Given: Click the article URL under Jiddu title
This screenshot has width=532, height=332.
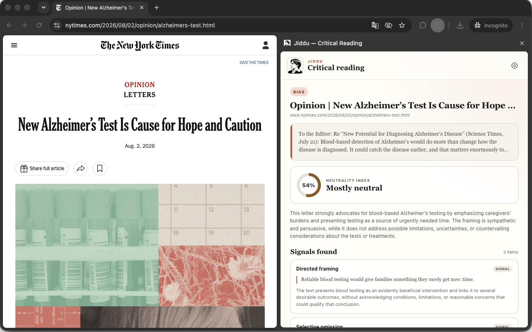Looking at the screenshot, I should pos(350,115).
